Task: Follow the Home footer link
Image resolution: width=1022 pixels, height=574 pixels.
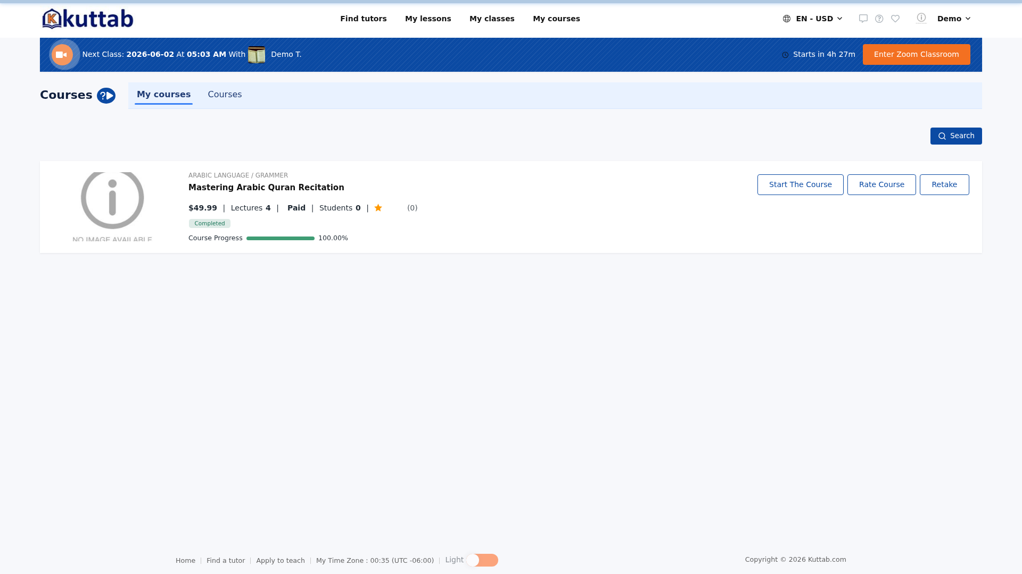Action: (185, 561)
